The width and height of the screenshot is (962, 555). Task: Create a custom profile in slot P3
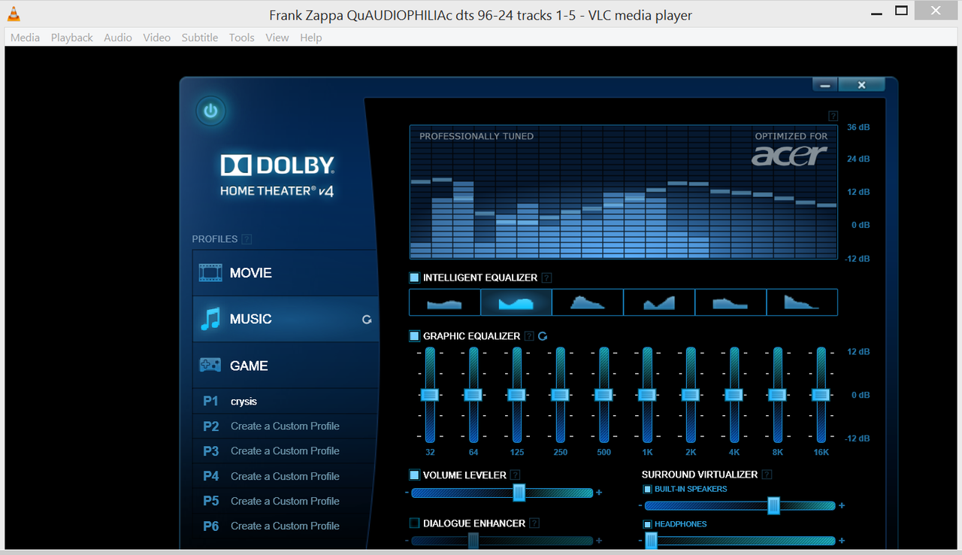(286, 451)
